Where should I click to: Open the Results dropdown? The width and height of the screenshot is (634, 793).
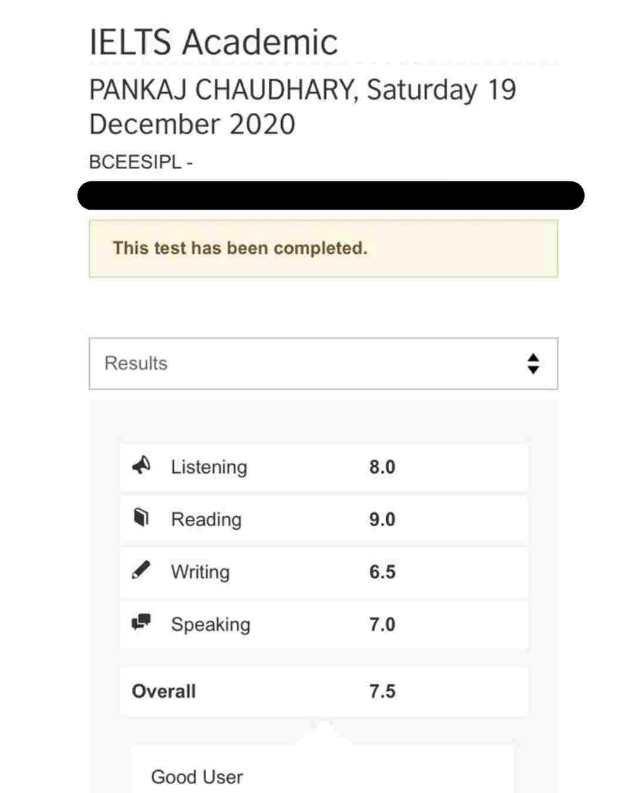(x=323, y=364)
